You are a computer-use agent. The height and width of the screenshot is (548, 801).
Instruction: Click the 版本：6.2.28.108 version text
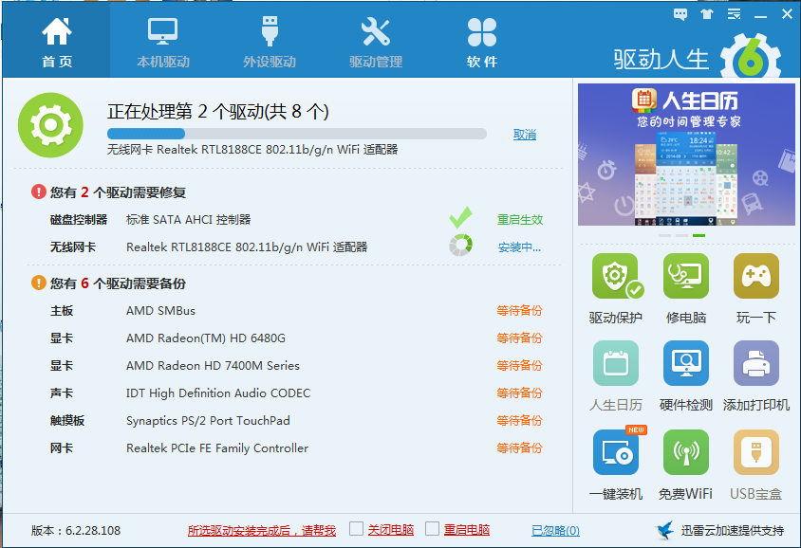[x=76, y=531]
